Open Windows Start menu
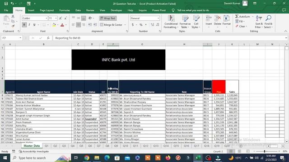Viewport: 289px width, 162px height. pos(5,158)
